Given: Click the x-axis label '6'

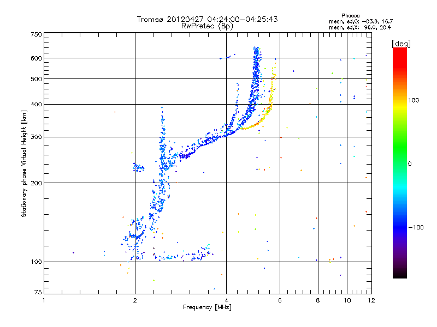Looking at the screenshot, I should pos(280,300).
